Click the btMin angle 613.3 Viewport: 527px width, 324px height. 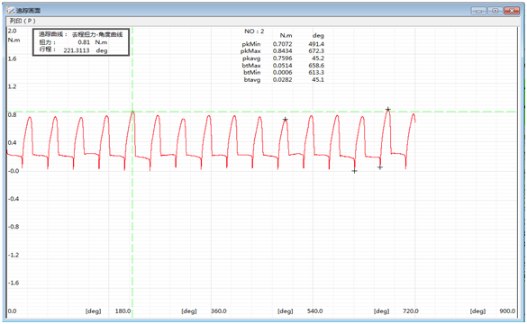(316, 73)
